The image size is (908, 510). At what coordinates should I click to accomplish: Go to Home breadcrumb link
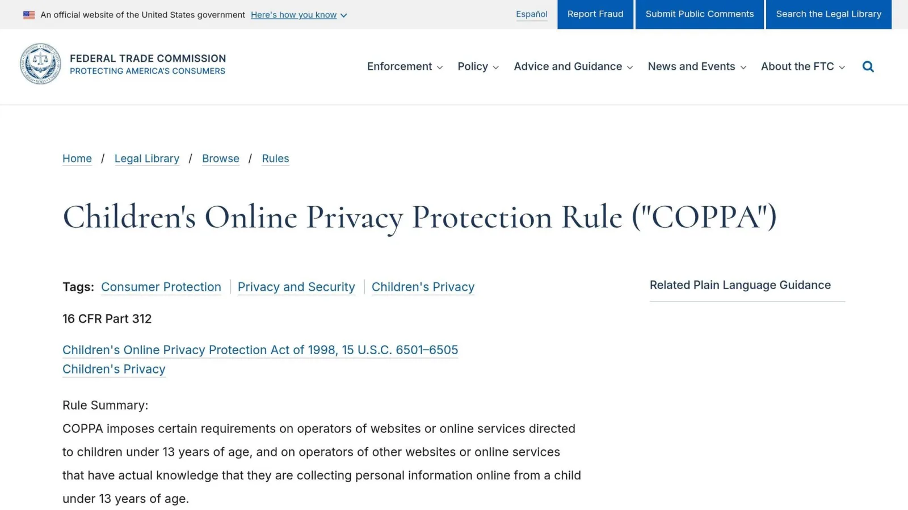(x=77, y=159)
